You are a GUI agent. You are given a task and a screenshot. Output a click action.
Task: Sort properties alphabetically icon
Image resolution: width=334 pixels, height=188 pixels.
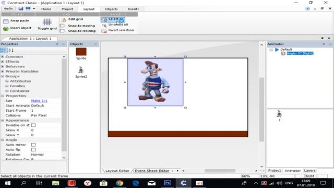[x=11, y=50]
